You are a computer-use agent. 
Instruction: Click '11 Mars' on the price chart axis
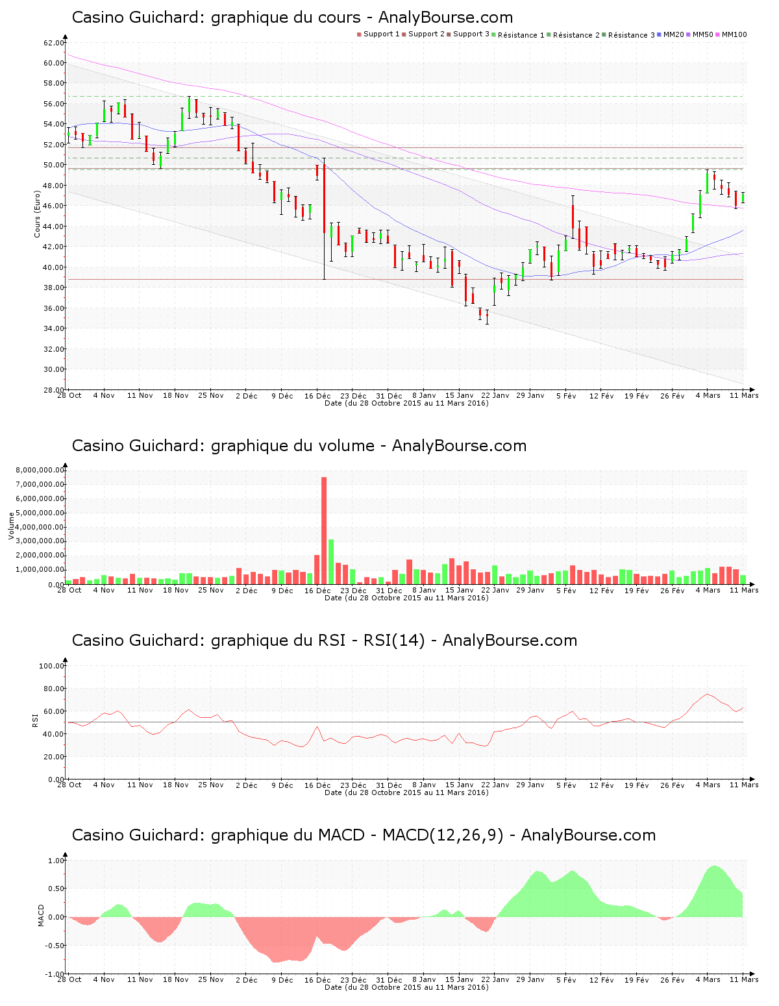pos(744,396)
